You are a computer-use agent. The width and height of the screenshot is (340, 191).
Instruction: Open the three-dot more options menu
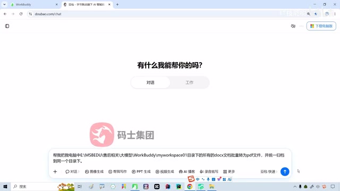click(x=301, y=26)
